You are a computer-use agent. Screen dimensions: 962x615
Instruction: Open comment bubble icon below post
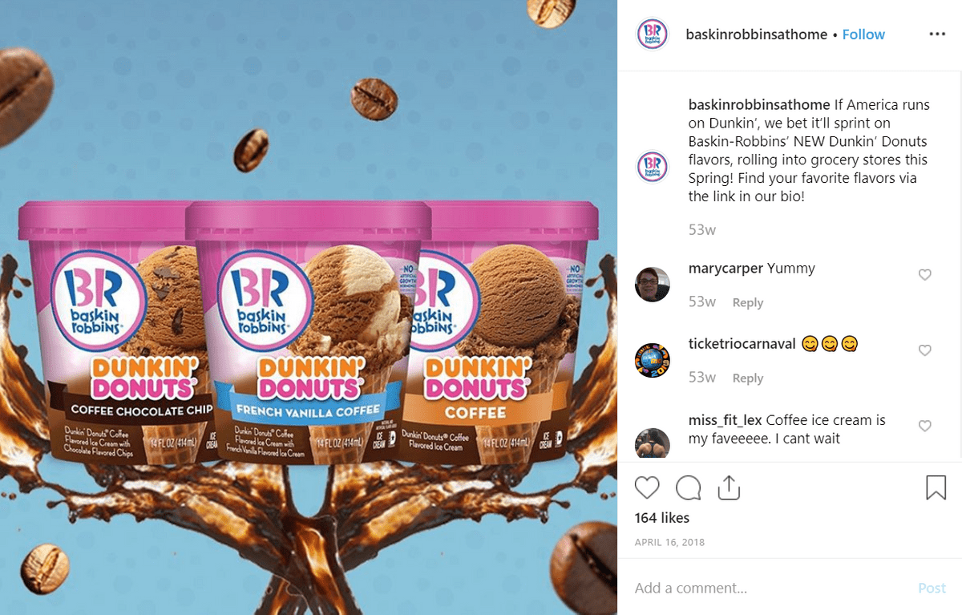point(688,488)
